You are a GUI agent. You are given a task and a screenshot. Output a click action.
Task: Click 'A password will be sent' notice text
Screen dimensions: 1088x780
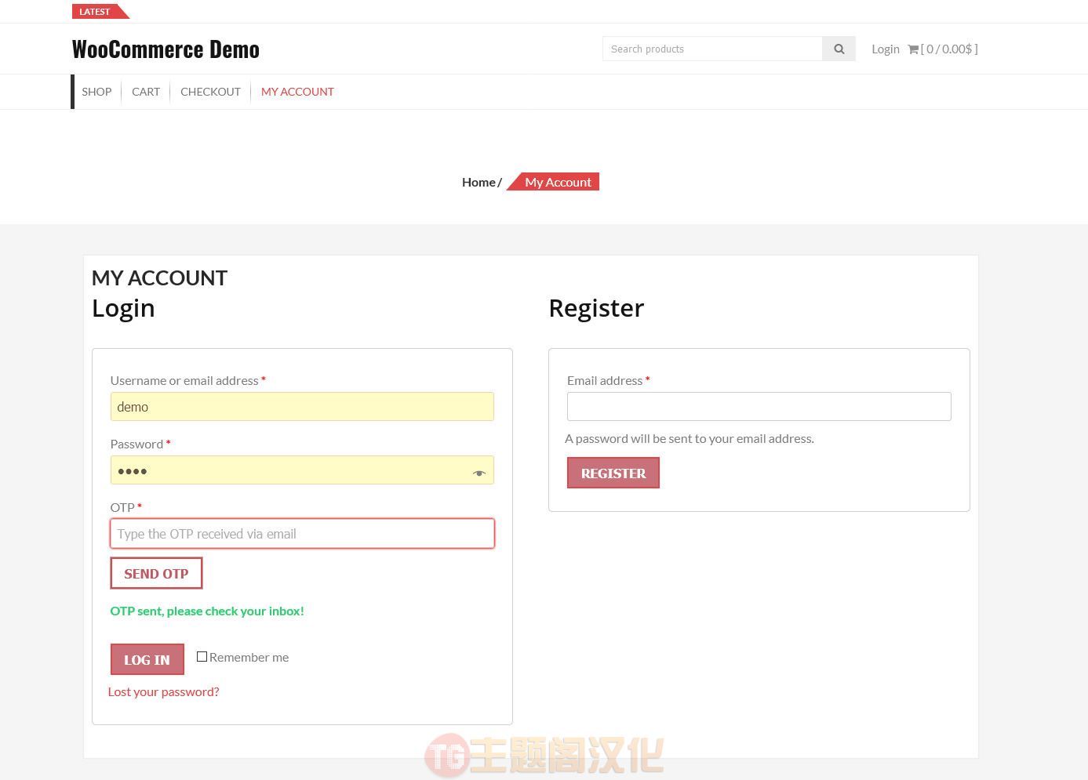[690, 438]
